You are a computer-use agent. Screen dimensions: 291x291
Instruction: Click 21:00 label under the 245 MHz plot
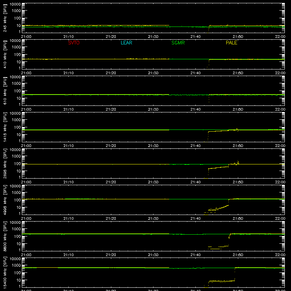[x=26, y=37]
